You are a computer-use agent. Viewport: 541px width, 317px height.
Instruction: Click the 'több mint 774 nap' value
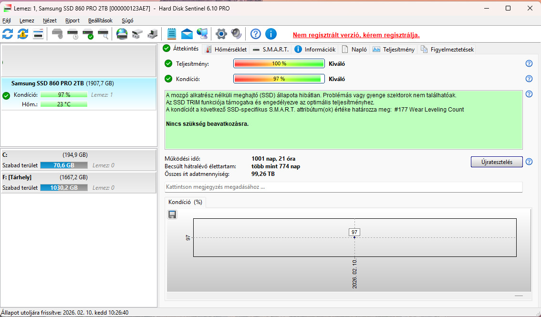276,166
